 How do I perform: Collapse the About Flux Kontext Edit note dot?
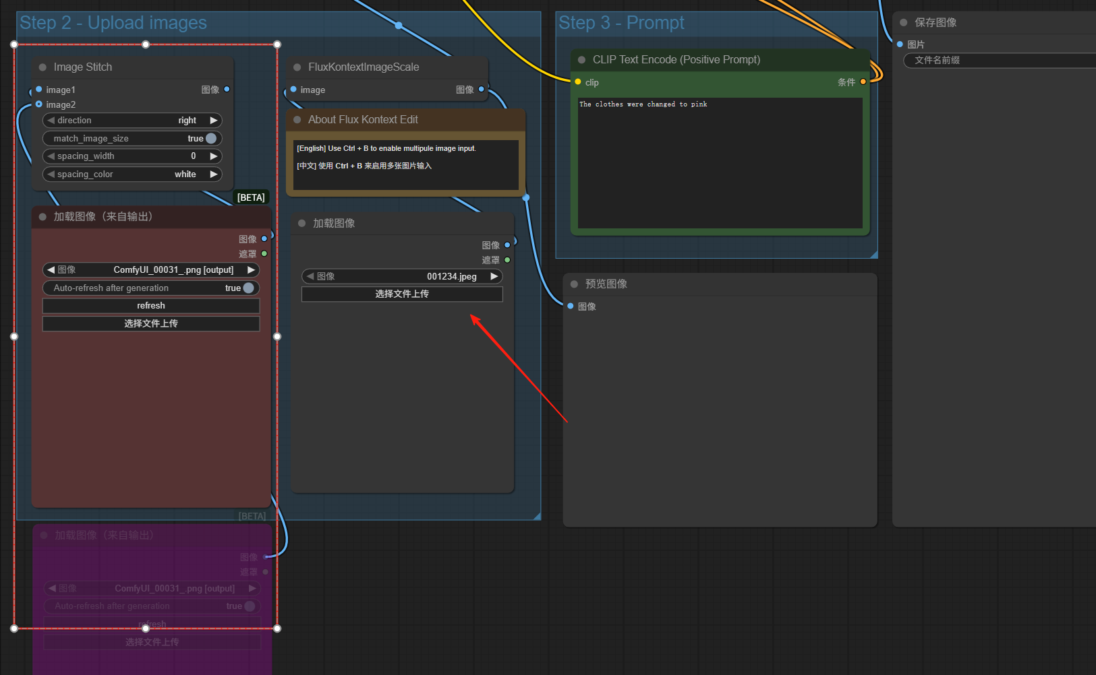pyautogui.click(x=297, y=120)
